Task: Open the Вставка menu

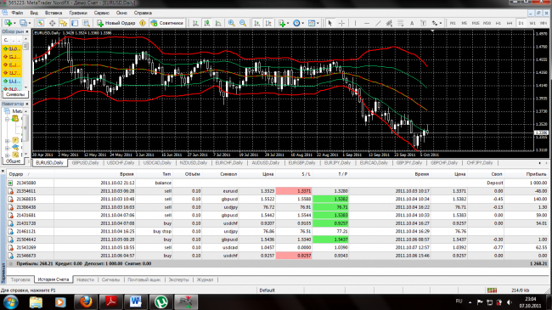Action: tap(54, 13)
